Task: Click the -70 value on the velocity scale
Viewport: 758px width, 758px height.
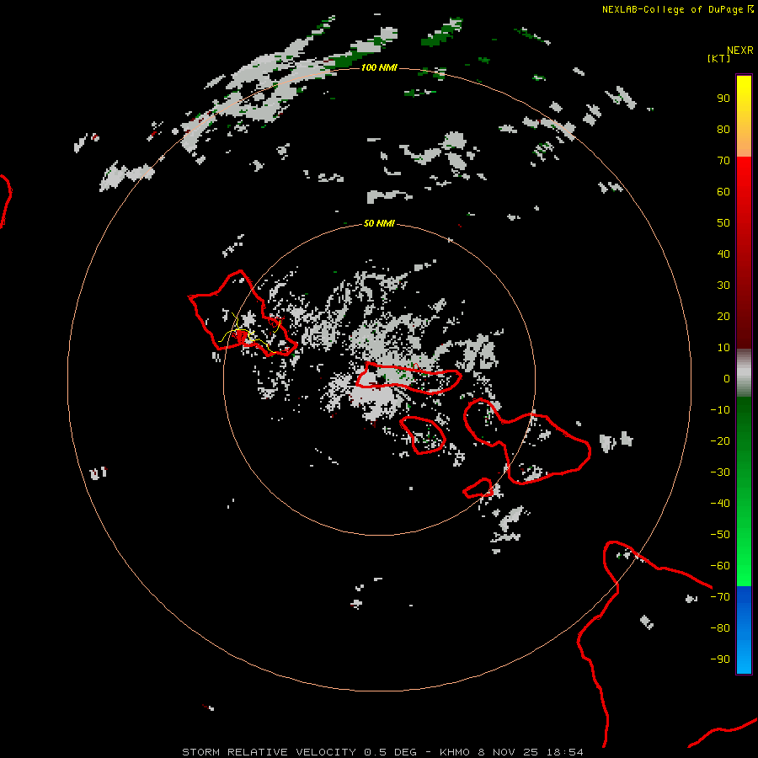Action: 720,597
